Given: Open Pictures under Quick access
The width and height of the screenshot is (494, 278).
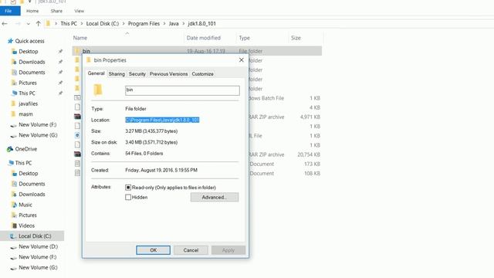Looking at the screenshot, I should pos(28,83).
